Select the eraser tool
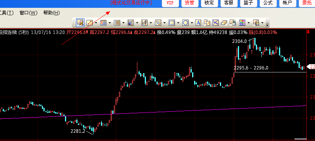The height and width of the screenshot is (141, 315). pyautogui.click(x=224, y=23)
